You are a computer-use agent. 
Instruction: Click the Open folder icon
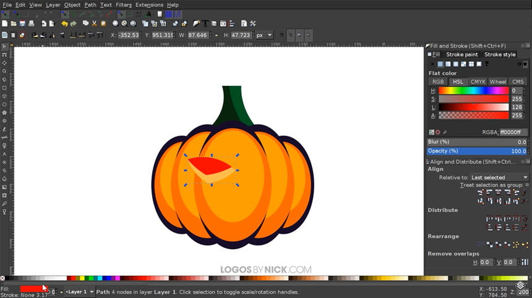coord(14,23)
